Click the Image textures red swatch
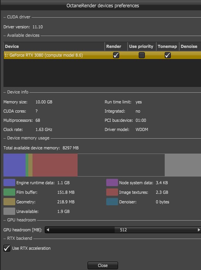This screenshot has width=201, height=270. click(112, 192)
